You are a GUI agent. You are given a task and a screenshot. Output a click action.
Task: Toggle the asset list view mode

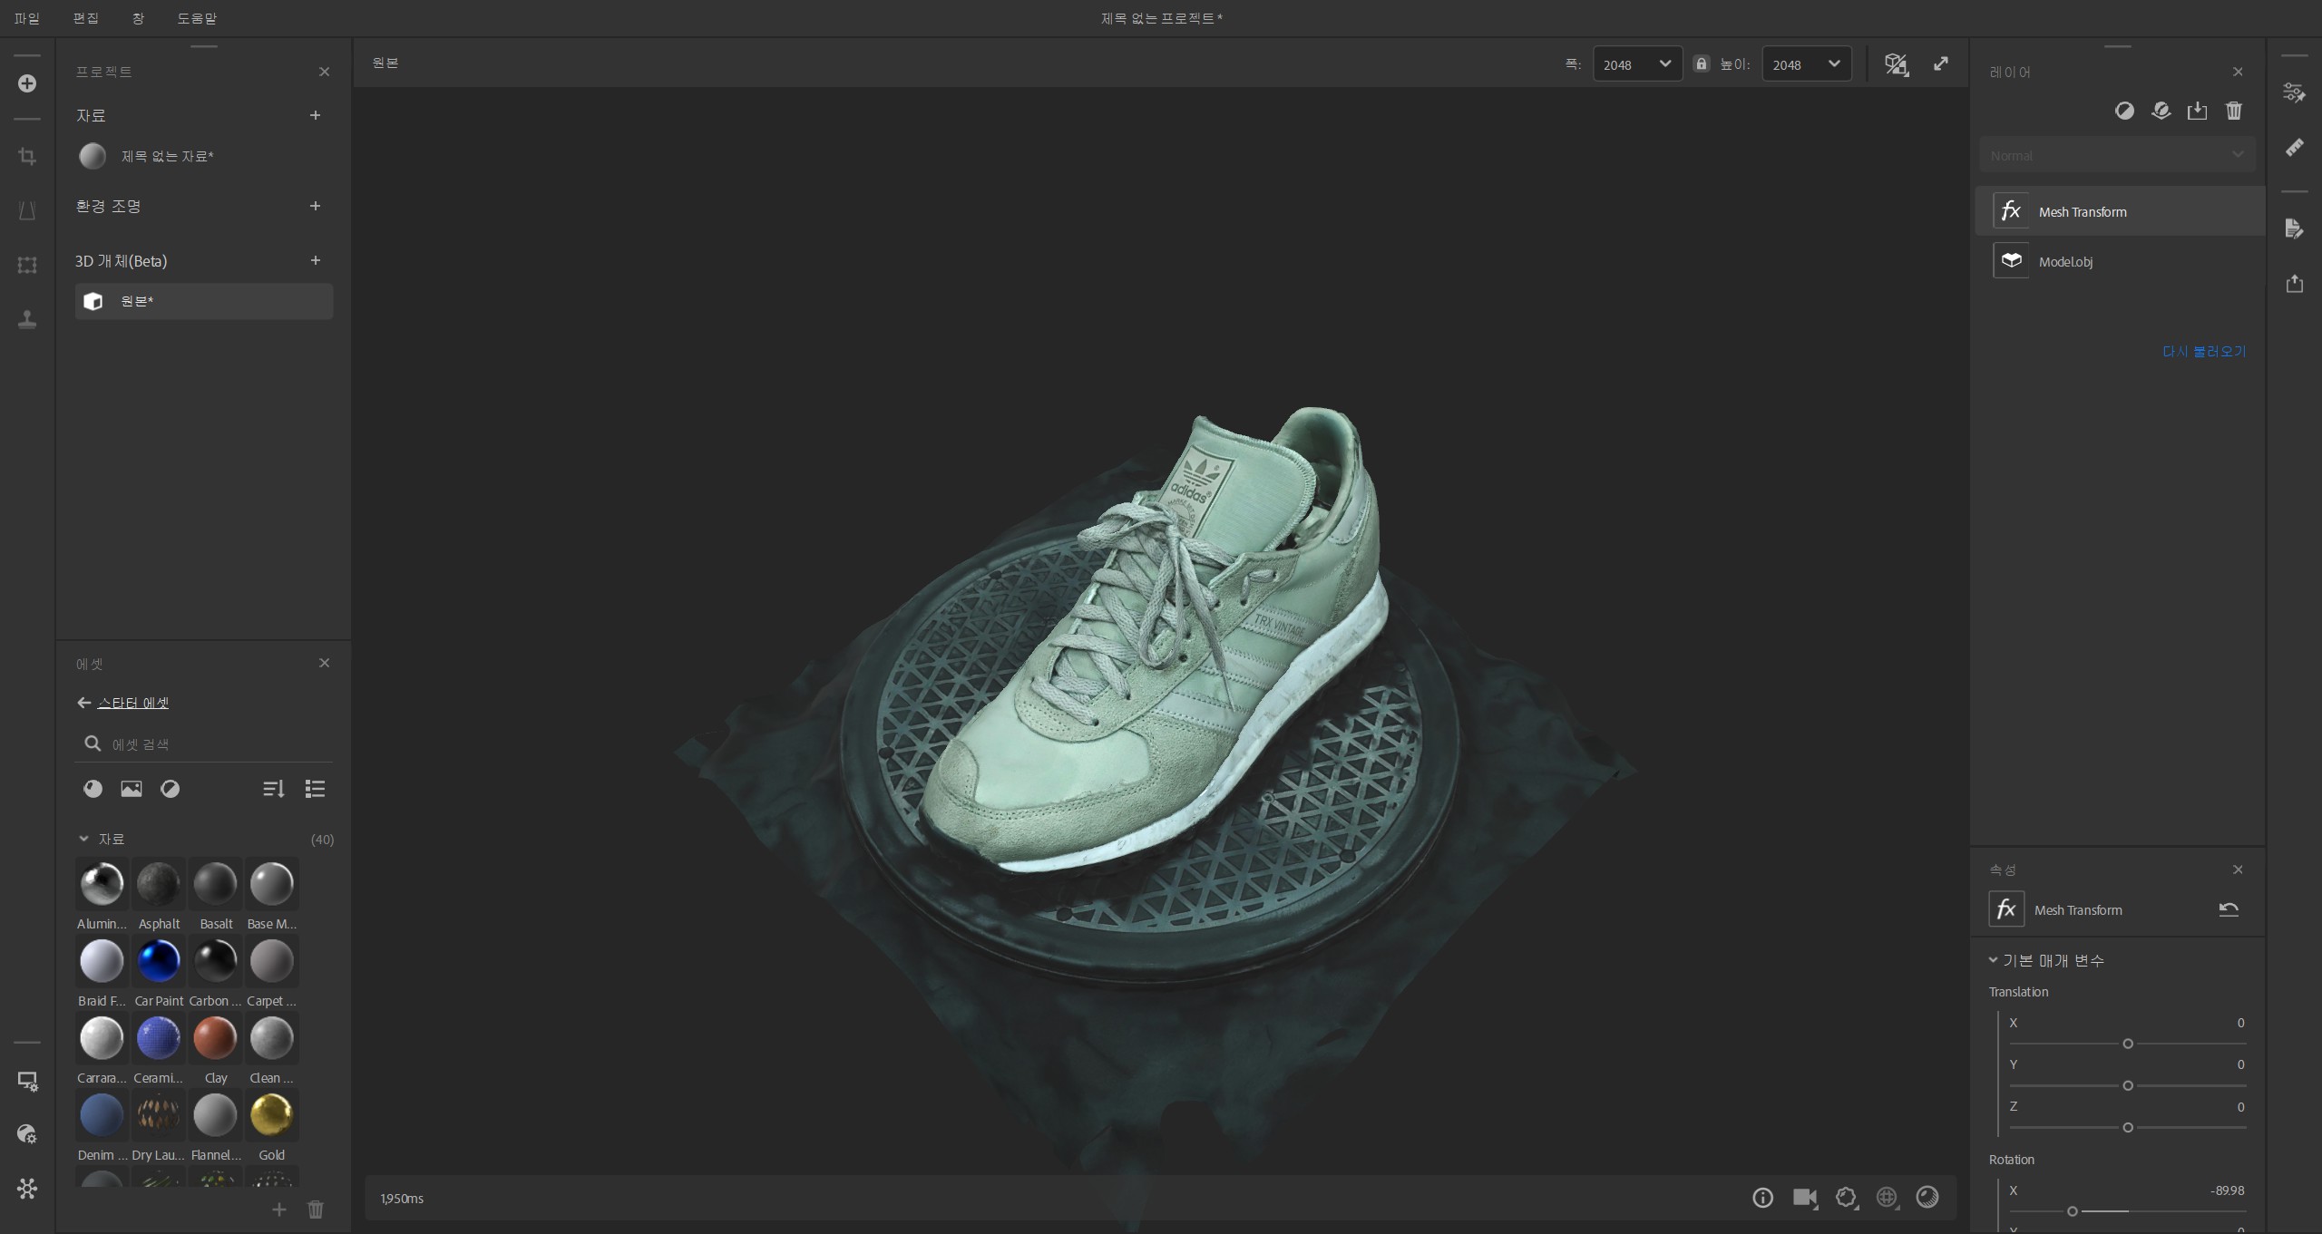315,789
